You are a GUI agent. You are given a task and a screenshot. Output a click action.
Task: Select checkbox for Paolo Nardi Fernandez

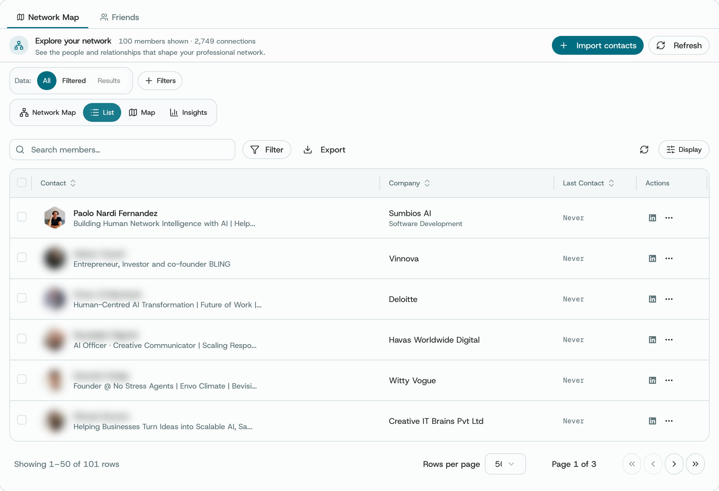click(22, 216)
